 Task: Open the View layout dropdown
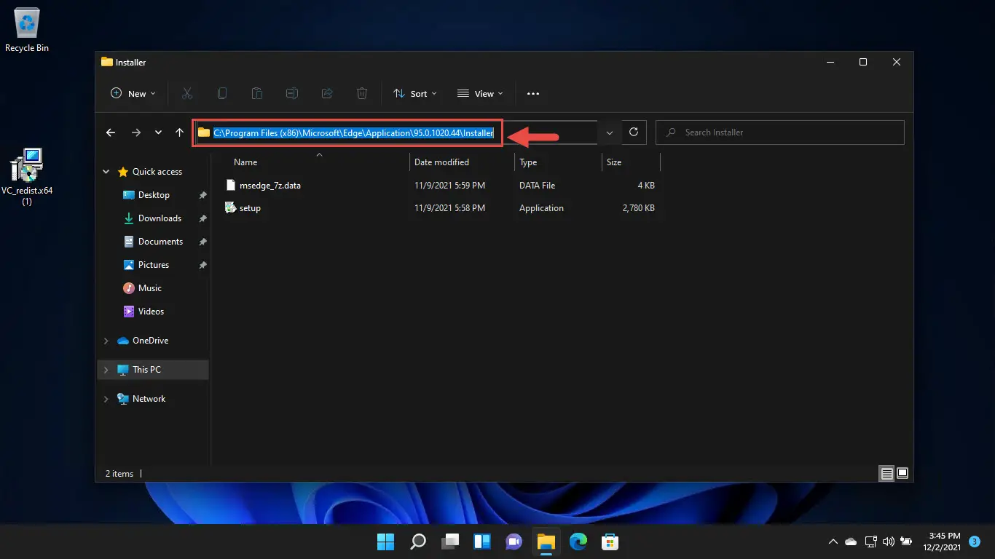(x=480, y=93)
